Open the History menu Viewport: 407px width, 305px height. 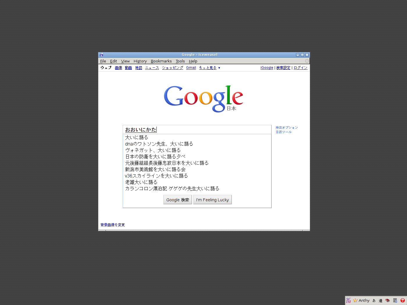point(140,61)
